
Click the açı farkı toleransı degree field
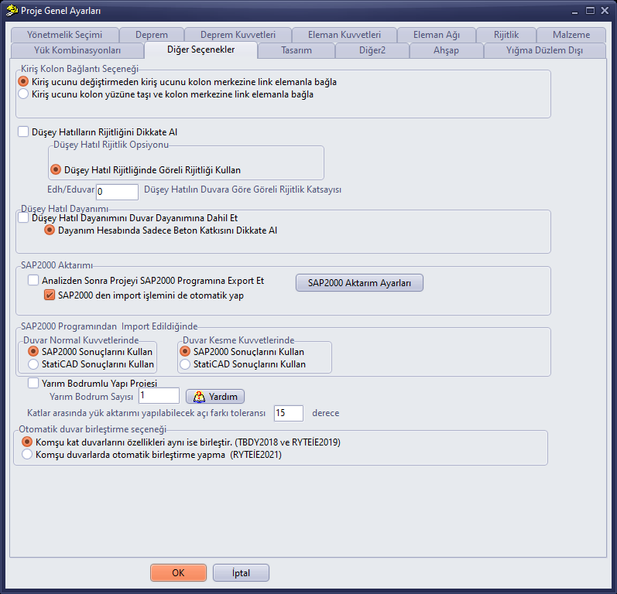click(x=289, y=413)
